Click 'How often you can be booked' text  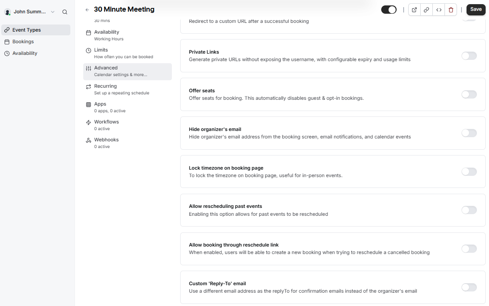coord(124,57)
